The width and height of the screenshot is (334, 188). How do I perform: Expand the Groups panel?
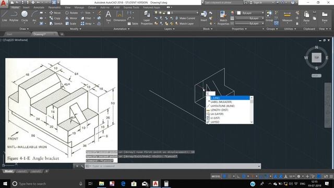[x=272, y=29]
